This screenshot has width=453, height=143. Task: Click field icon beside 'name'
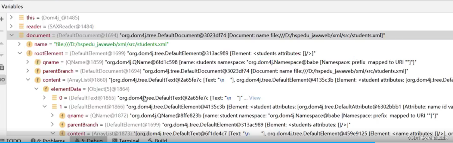click(29, 44)
